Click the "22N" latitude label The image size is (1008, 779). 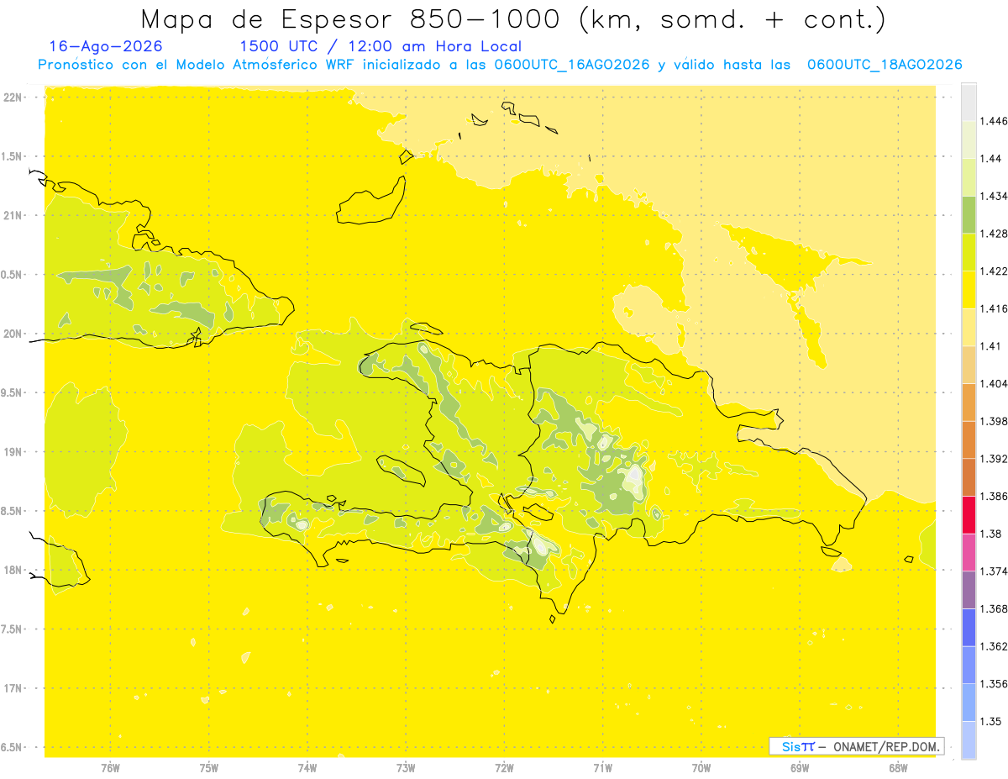pos(13,97)
